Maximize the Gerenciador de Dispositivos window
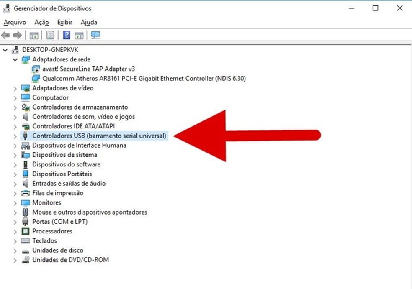 (376, 8)
